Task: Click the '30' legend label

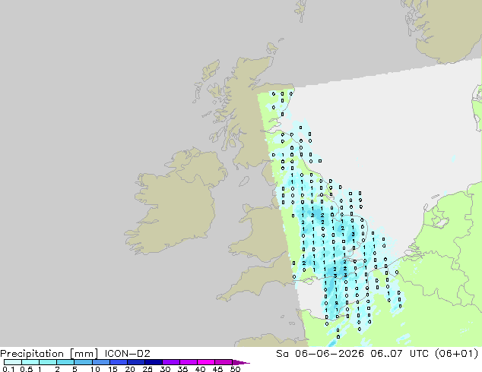Action: coord(166,369)
